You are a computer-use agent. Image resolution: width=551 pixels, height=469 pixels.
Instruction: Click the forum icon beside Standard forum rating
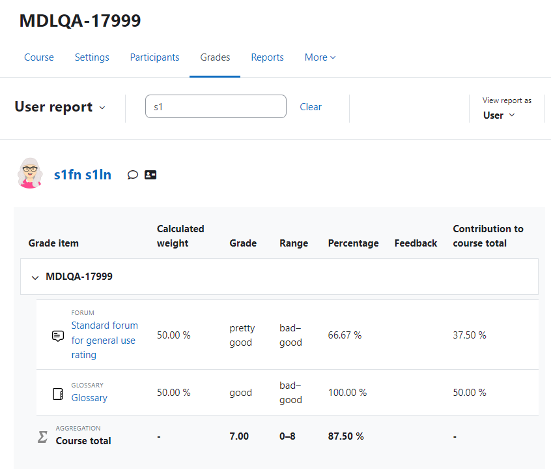tap(58, 336)
